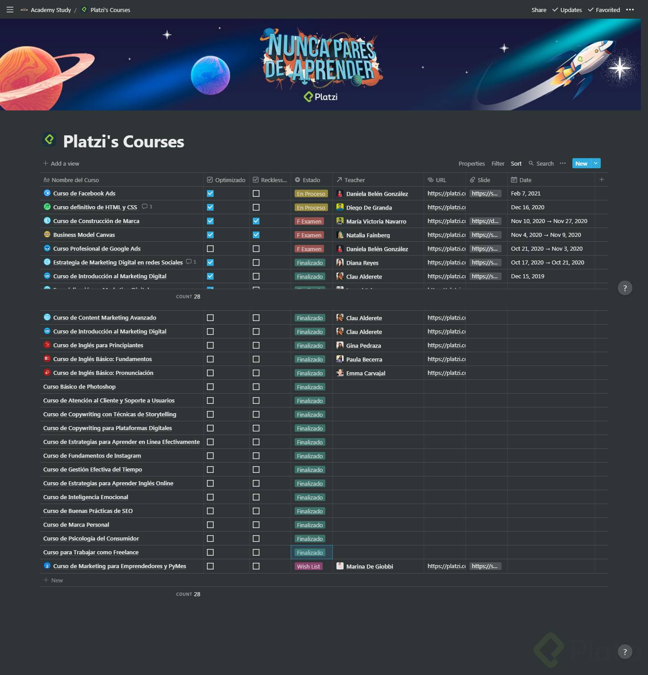Open the ellipsis menu next to Favorited
Image resolution: width=648 pixels, height=675 pixels.
(630, 9)
